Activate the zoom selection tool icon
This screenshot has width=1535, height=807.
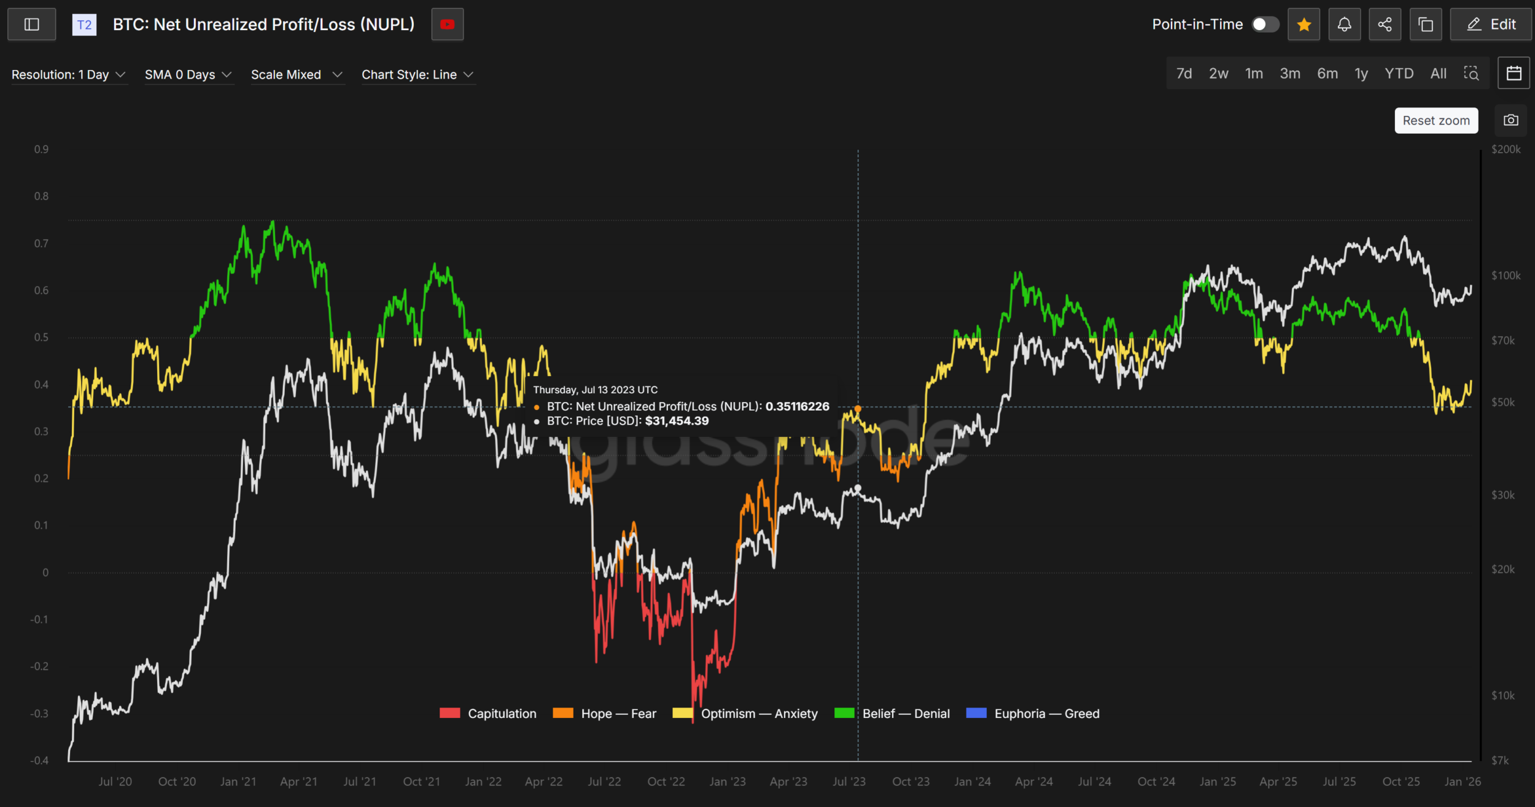(x=1471, y=74)
